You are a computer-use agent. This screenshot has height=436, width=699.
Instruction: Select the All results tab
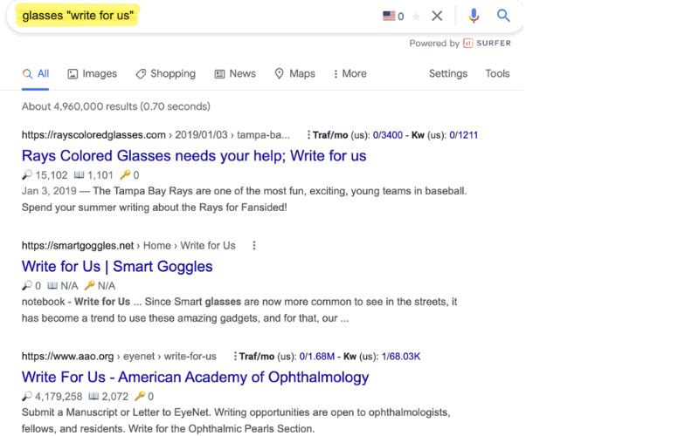click(x=36, y=74)
